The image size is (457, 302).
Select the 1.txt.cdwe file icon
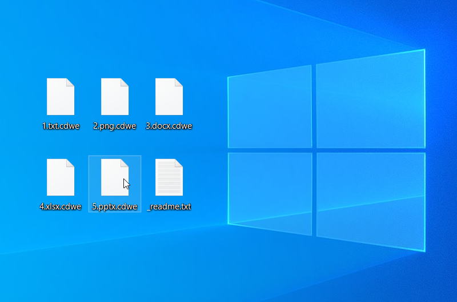pos(60,97)
